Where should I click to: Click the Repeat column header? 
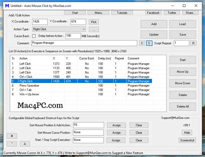click(x=120, y=58)
